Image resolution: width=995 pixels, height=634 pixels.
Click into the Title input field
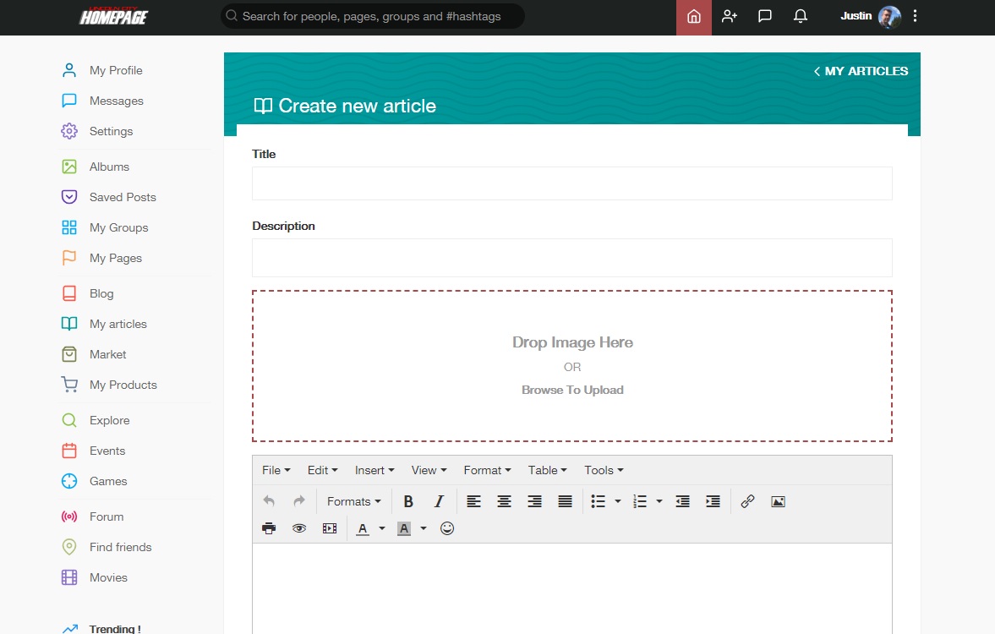(571, 183)
